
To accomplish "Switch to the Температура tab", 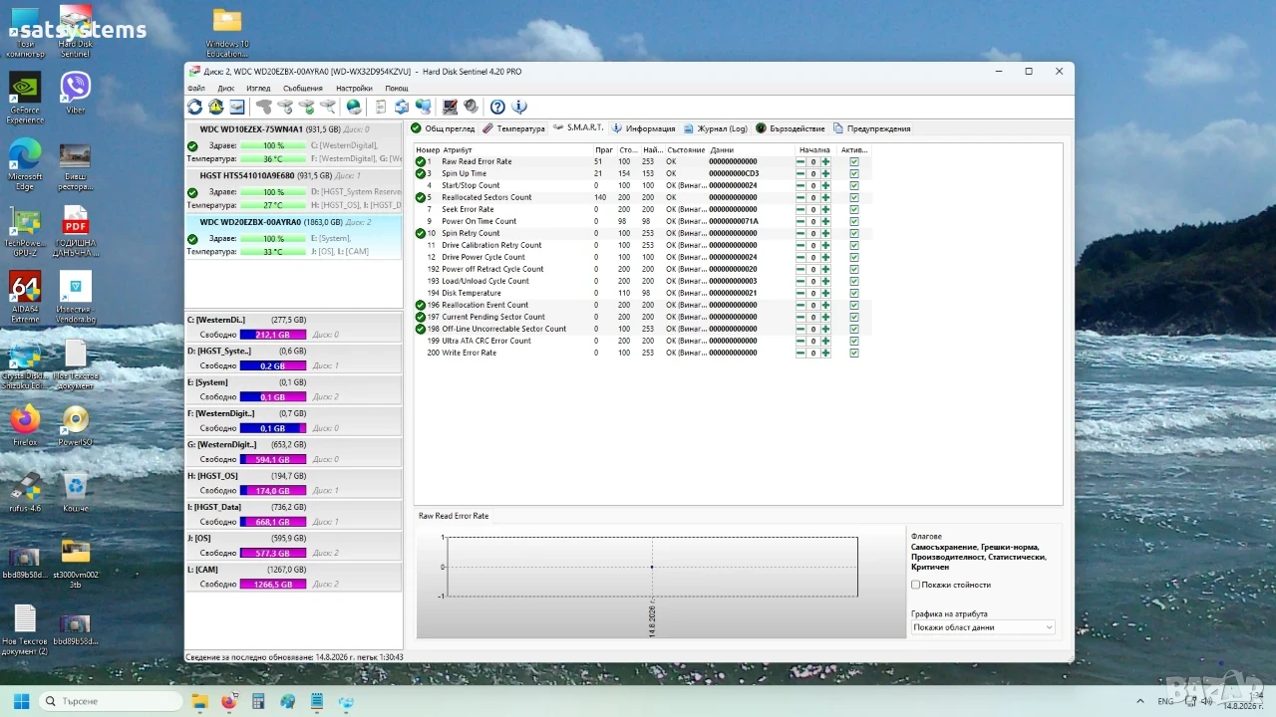I will tap(513, 128).
